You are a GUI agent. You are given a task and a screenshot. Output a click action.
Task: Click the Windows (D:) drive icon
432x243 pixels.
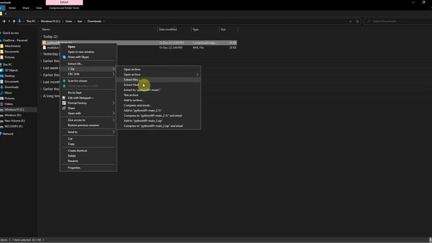[x=1, y=115]
